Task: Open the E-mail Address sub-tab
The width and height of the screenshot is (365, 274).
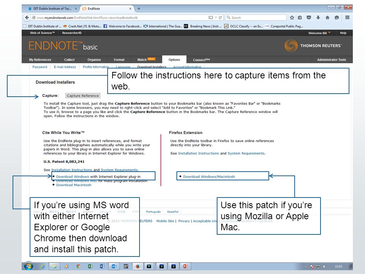Action: pyautogui.click(x=65, y=67)
